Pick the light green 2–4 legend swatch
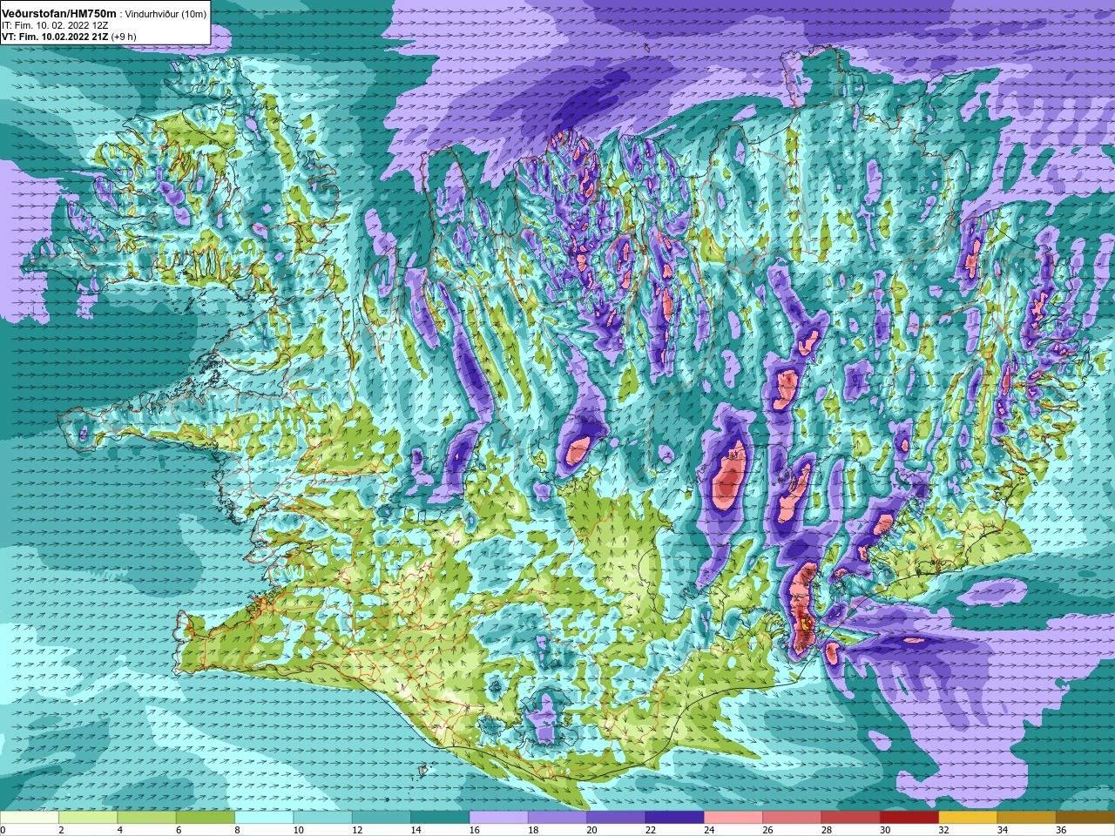 pyautogui.click(x=88, y=818)
